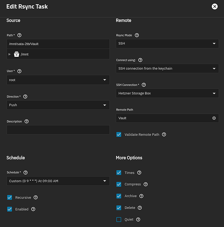Disable the Recursive checkbox

(10, 197)
